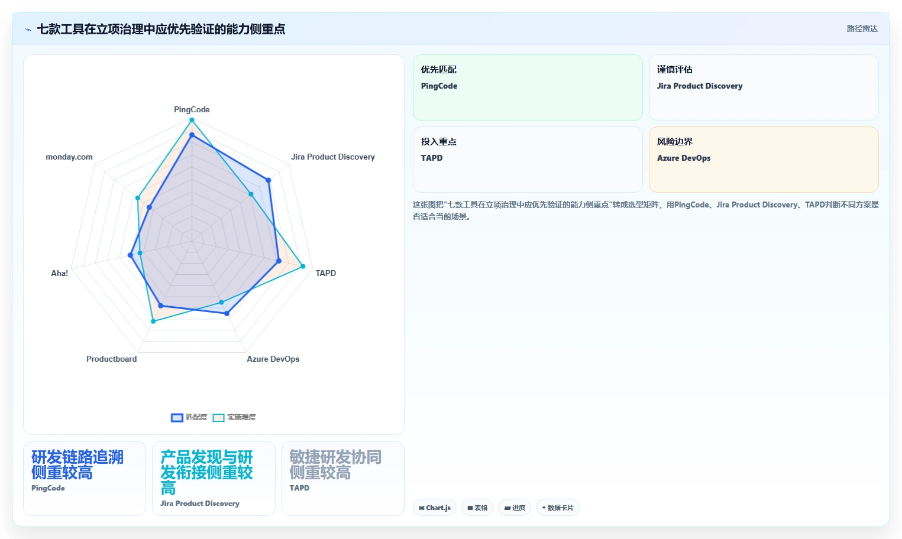Click the 进度 tag chip
The width and height of the screenshot is (902, 539).
[x=515, y=508]
